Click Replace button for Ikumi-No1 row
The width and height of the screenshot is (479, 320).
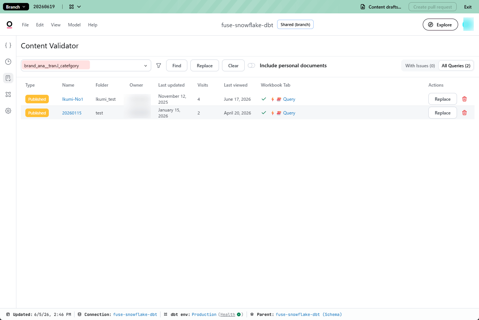click(x=442, y=99)
